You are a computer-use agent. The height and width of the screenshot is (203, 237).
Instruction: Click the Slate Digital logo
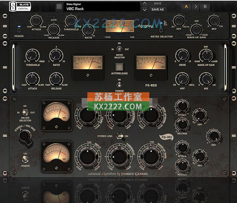coord(20,7)
